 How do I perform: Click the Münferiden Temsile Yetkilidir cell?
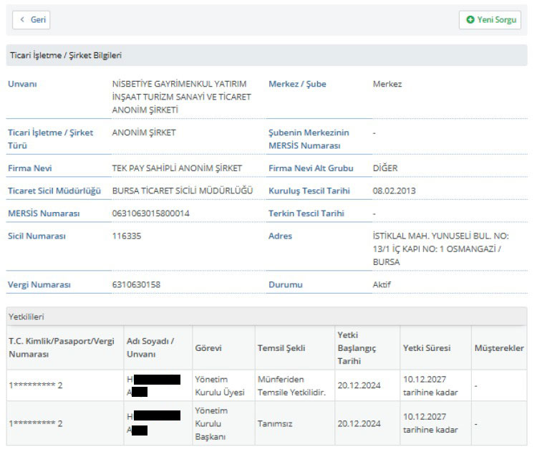point(291,385)
